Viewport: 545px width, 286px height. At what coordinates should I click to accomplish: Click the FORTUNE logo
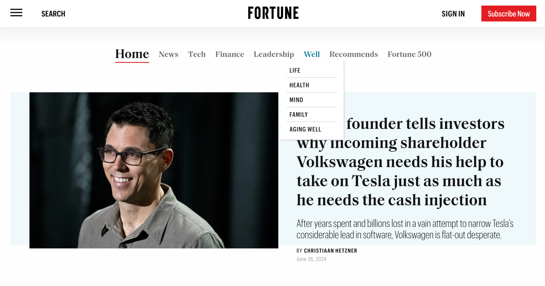pyautogui.click(x=273, y=13)
